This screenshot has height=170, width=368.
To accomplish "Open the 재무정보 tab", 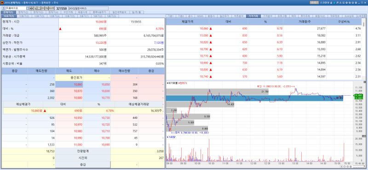I will click(334, 16).
